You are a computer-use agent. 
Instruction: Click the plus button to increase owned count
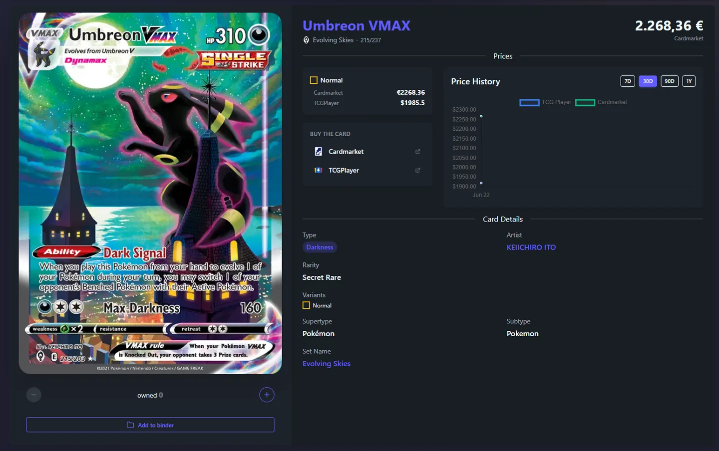tap(267, 395)
